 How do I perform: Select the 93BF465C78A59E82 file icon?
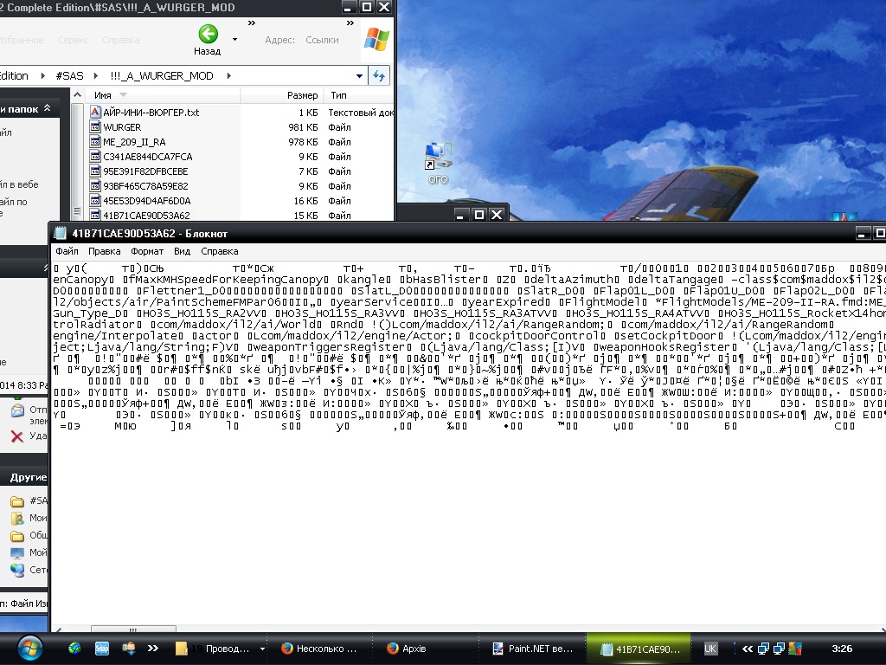pyautogui.click(x=95, y=186)
